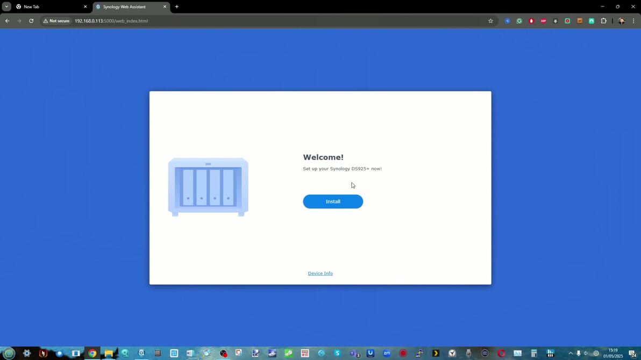Image resolution: width=641 pixels, height=360 pixels.
Task: Click the microphone tray icon
Action: (x=579, y=353)
